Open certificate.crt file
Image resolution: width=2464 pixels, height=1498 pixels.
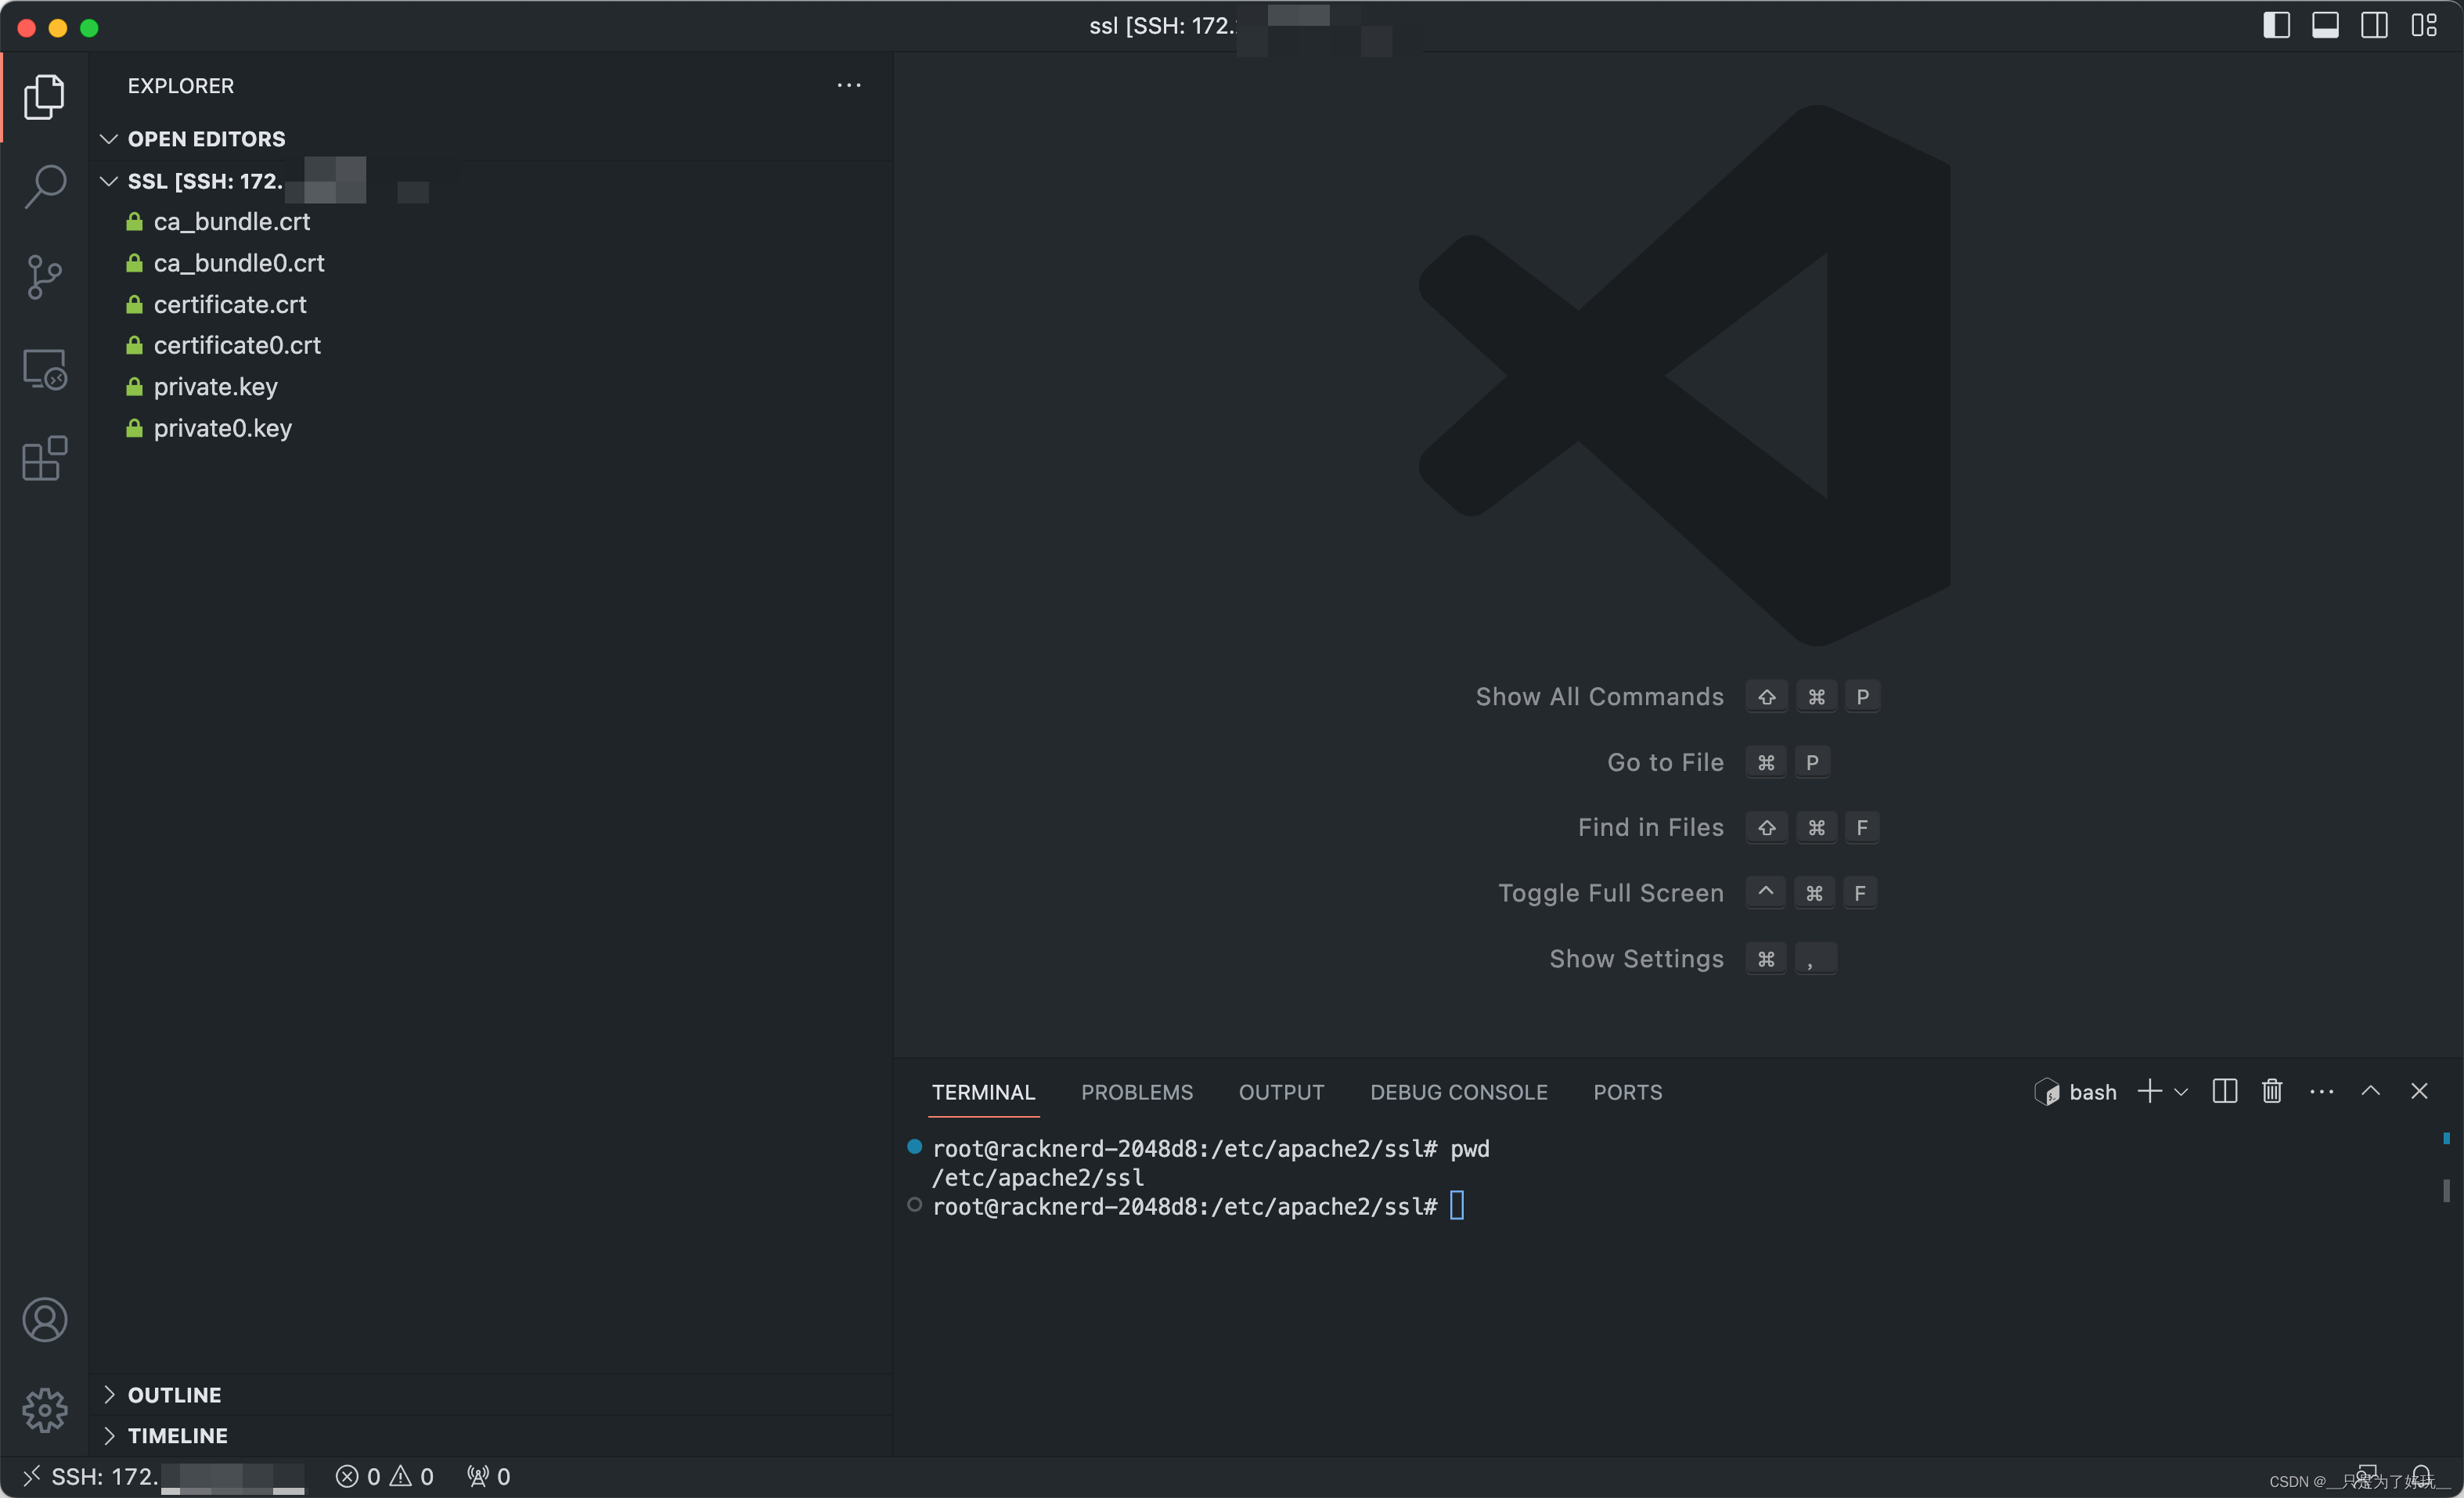pyautogui.click(x=490, y=304)
